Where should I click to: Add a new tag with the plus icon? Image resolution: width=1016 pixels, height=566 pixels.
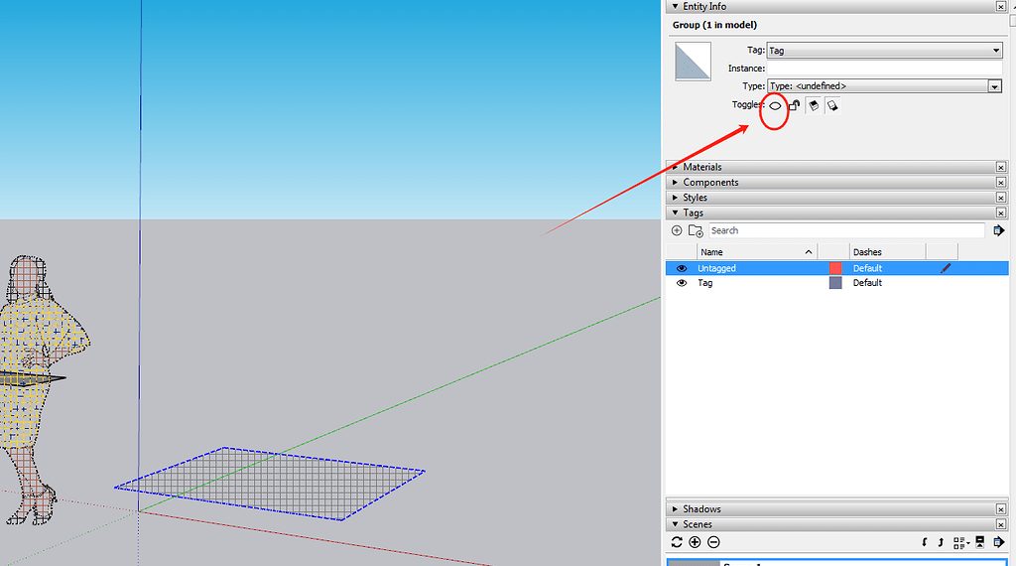click(677, 230)
